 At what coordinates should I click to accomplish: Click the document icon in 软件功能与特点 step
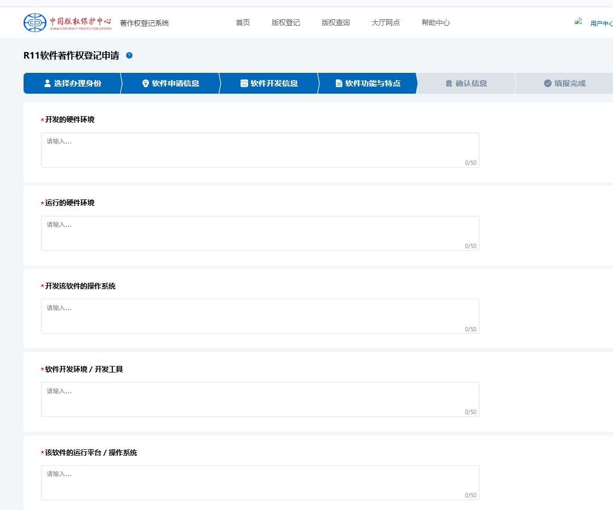[x=339, y=83]
